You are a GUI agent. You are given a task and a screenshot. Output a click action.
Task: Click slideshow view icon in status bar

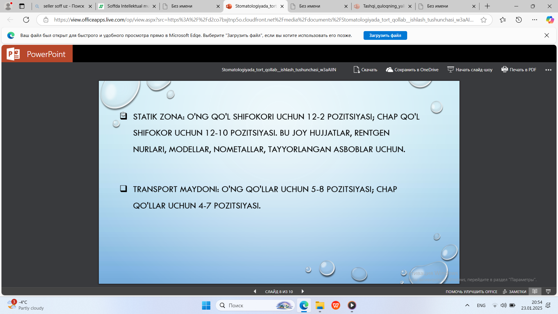point(548,291)
